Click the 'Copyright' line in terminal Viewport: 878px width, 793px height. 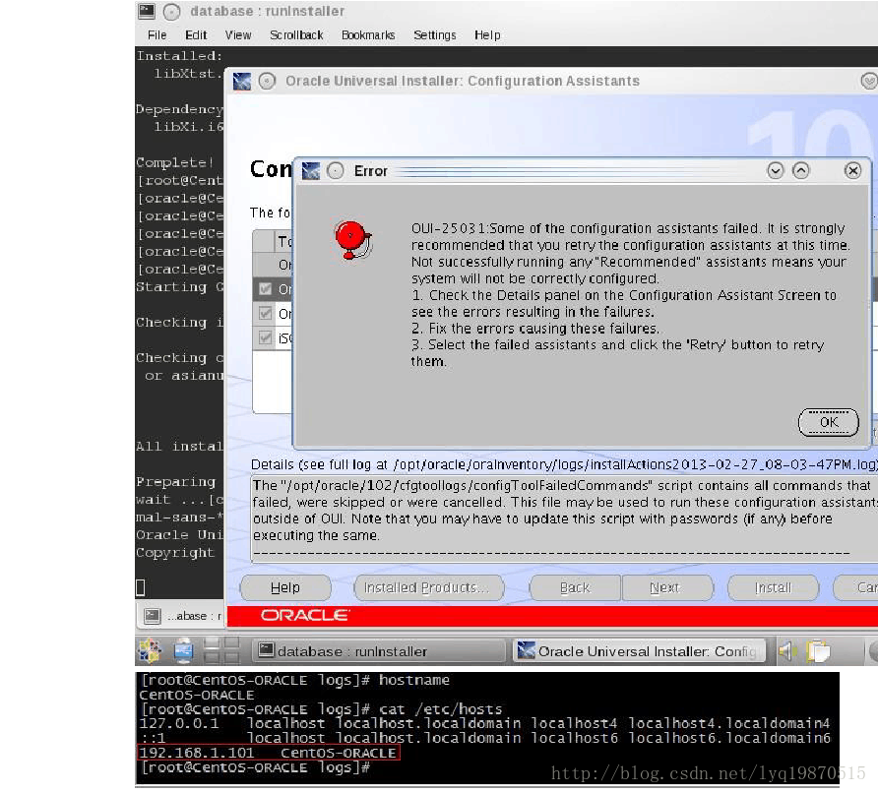pos(175,552)
